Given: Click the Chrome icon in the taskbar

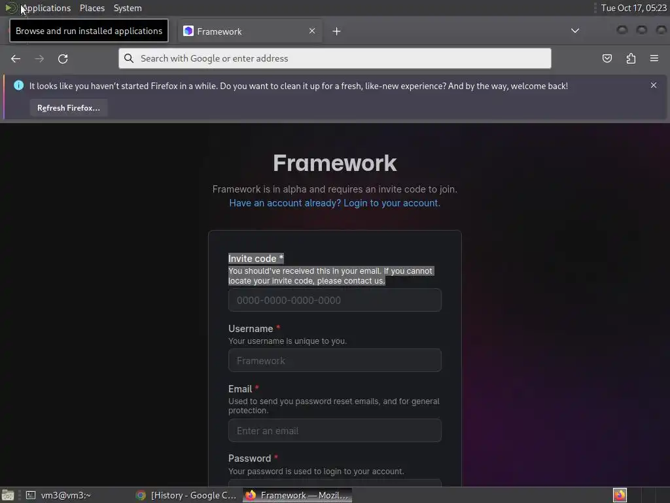Looking at the screenshot, I should 141,495.
